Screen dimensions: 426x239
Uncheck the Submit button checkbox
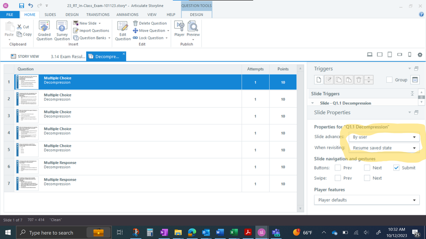pyautogui.click(x=396, y=168)
